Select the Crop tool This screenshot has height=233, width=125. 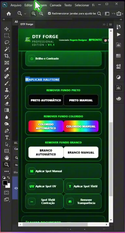(7, 56)
